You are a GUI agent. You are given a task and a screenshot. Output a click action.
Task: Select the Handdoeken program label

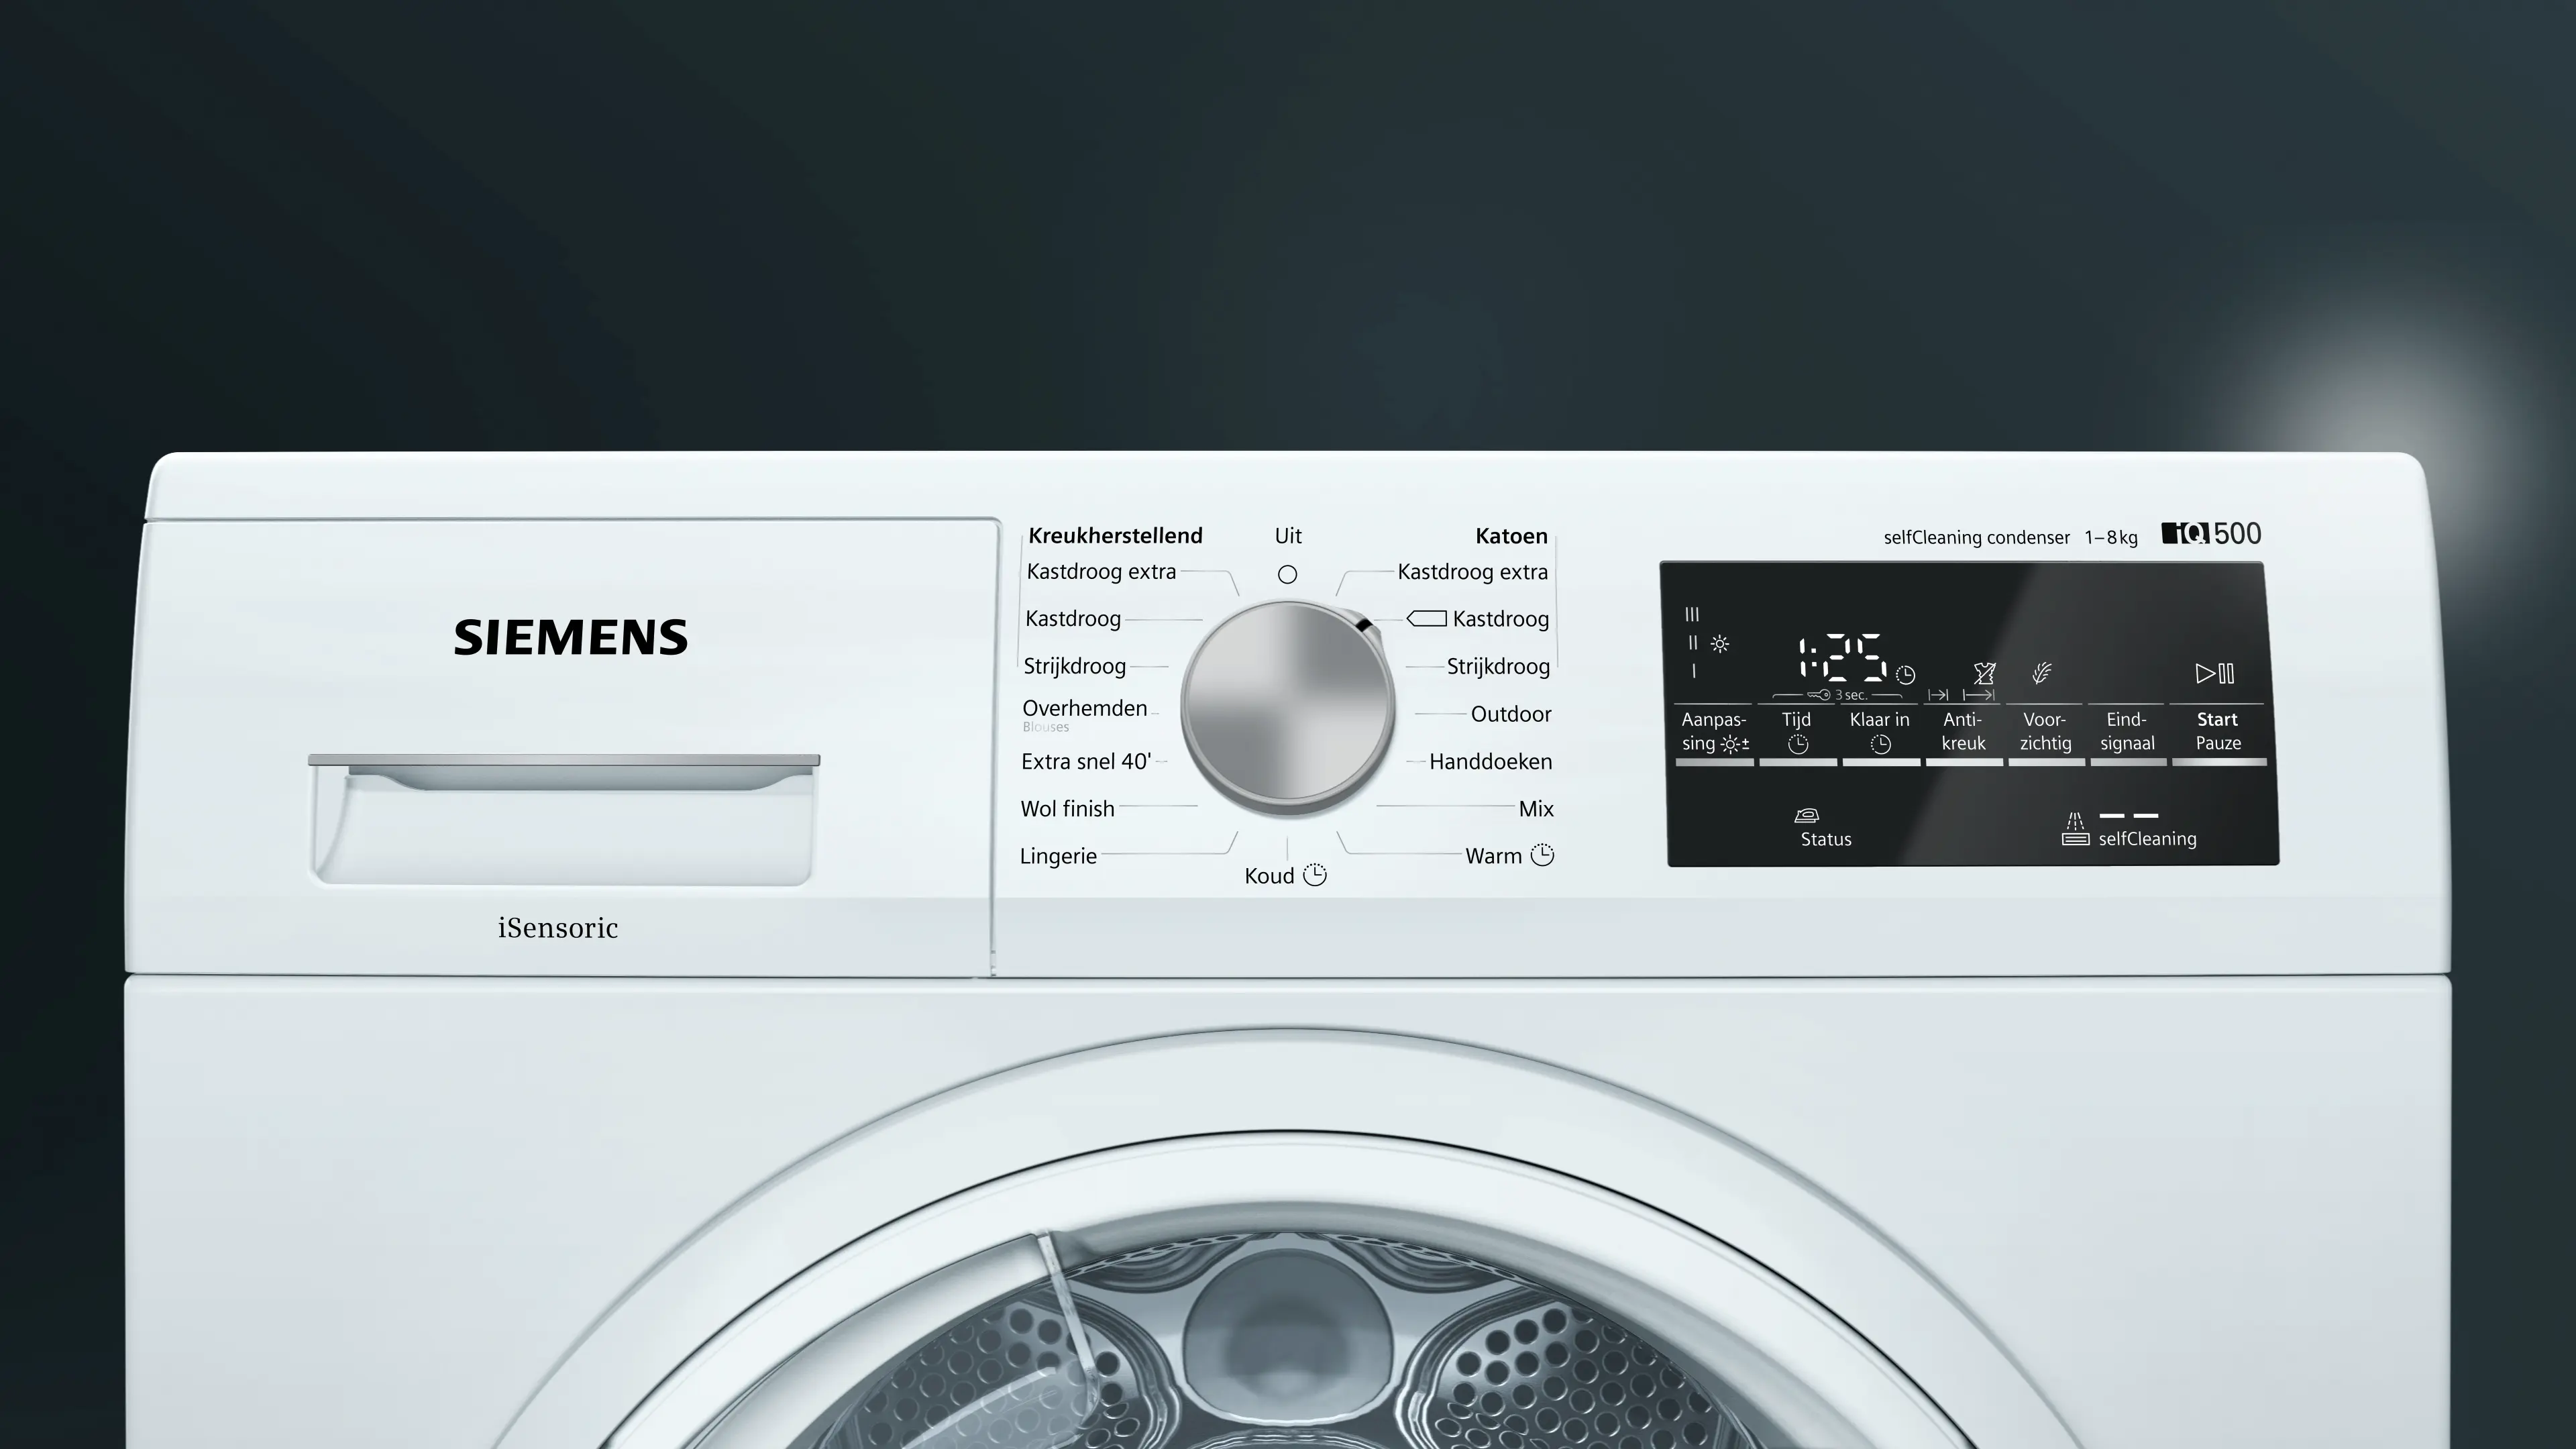pos(1490,762)
